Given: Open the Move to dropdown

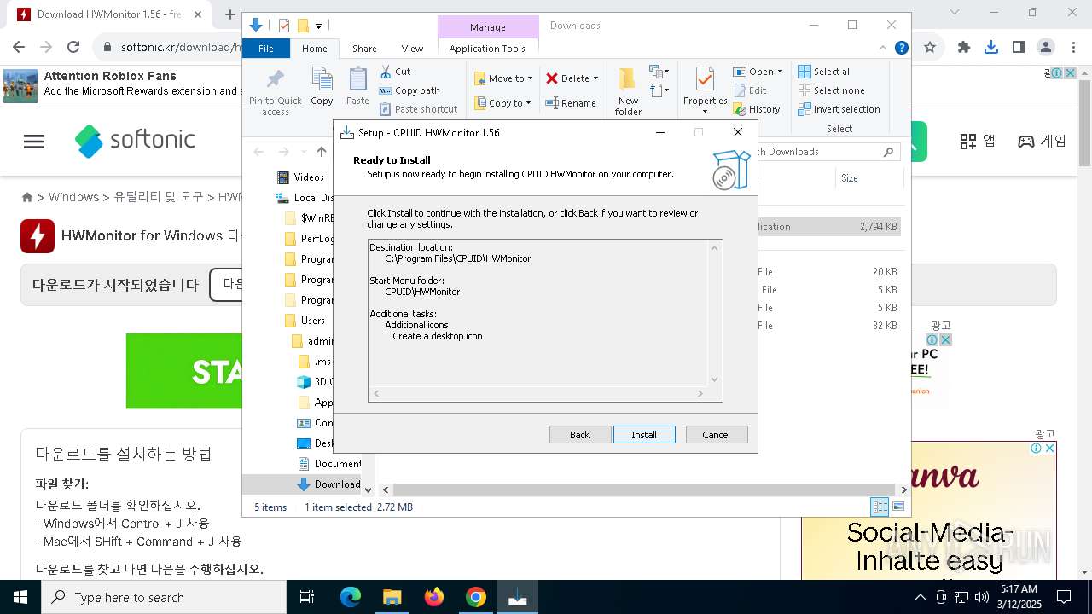Looking at the screenshot, I should pyautogui.click(x=503, y=78).
